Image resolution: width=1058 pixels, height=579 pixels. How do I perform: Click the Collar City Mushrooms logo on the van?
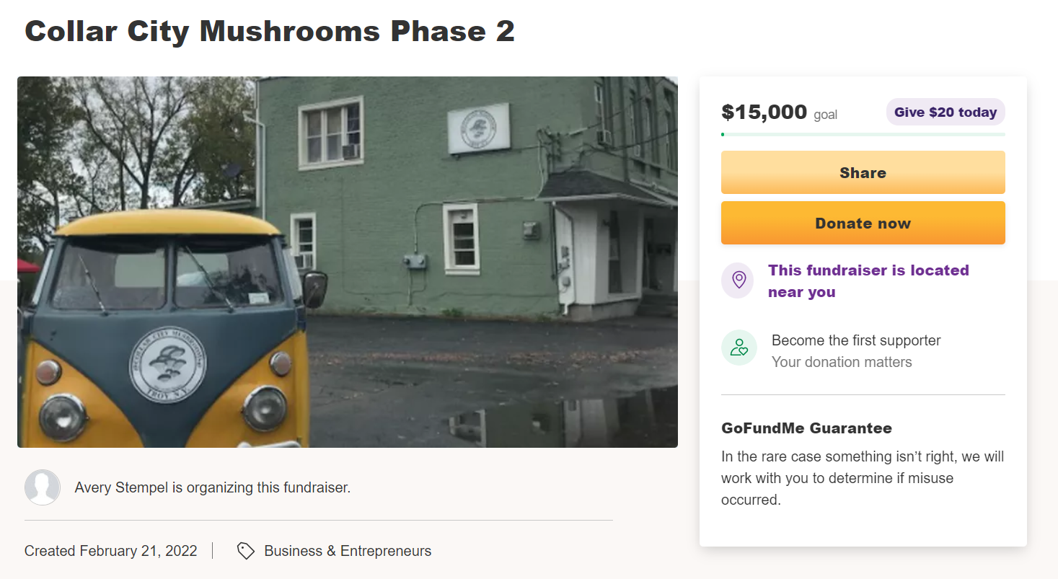point(167,365)
